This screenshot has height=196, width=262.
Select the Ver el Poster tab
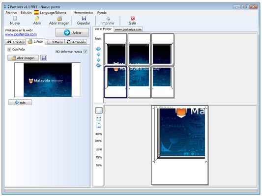point(103,29)
